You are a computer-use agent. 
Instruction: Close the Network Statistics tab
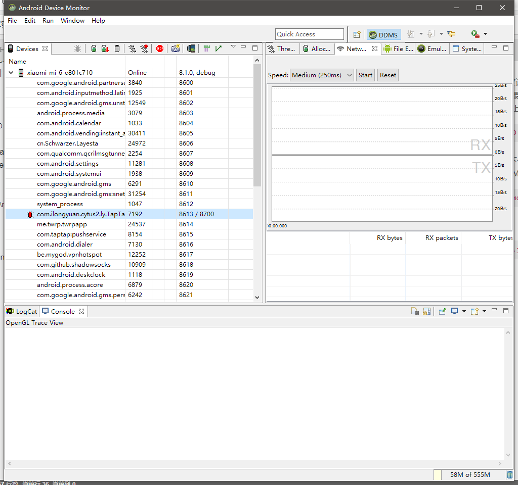[375, 48]
